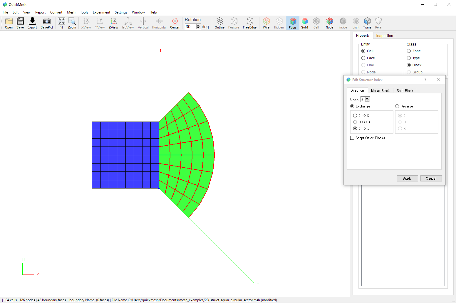Image resolution: width=456 pixels, height=303 pixels.
Task: Open the File menu
Action: point(5,12)
